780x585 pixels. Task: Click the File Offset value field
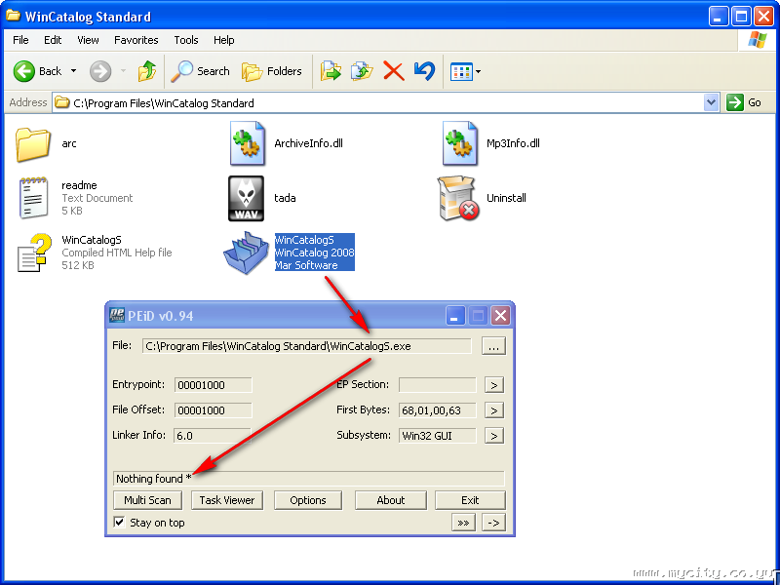[x=214, y=410]
